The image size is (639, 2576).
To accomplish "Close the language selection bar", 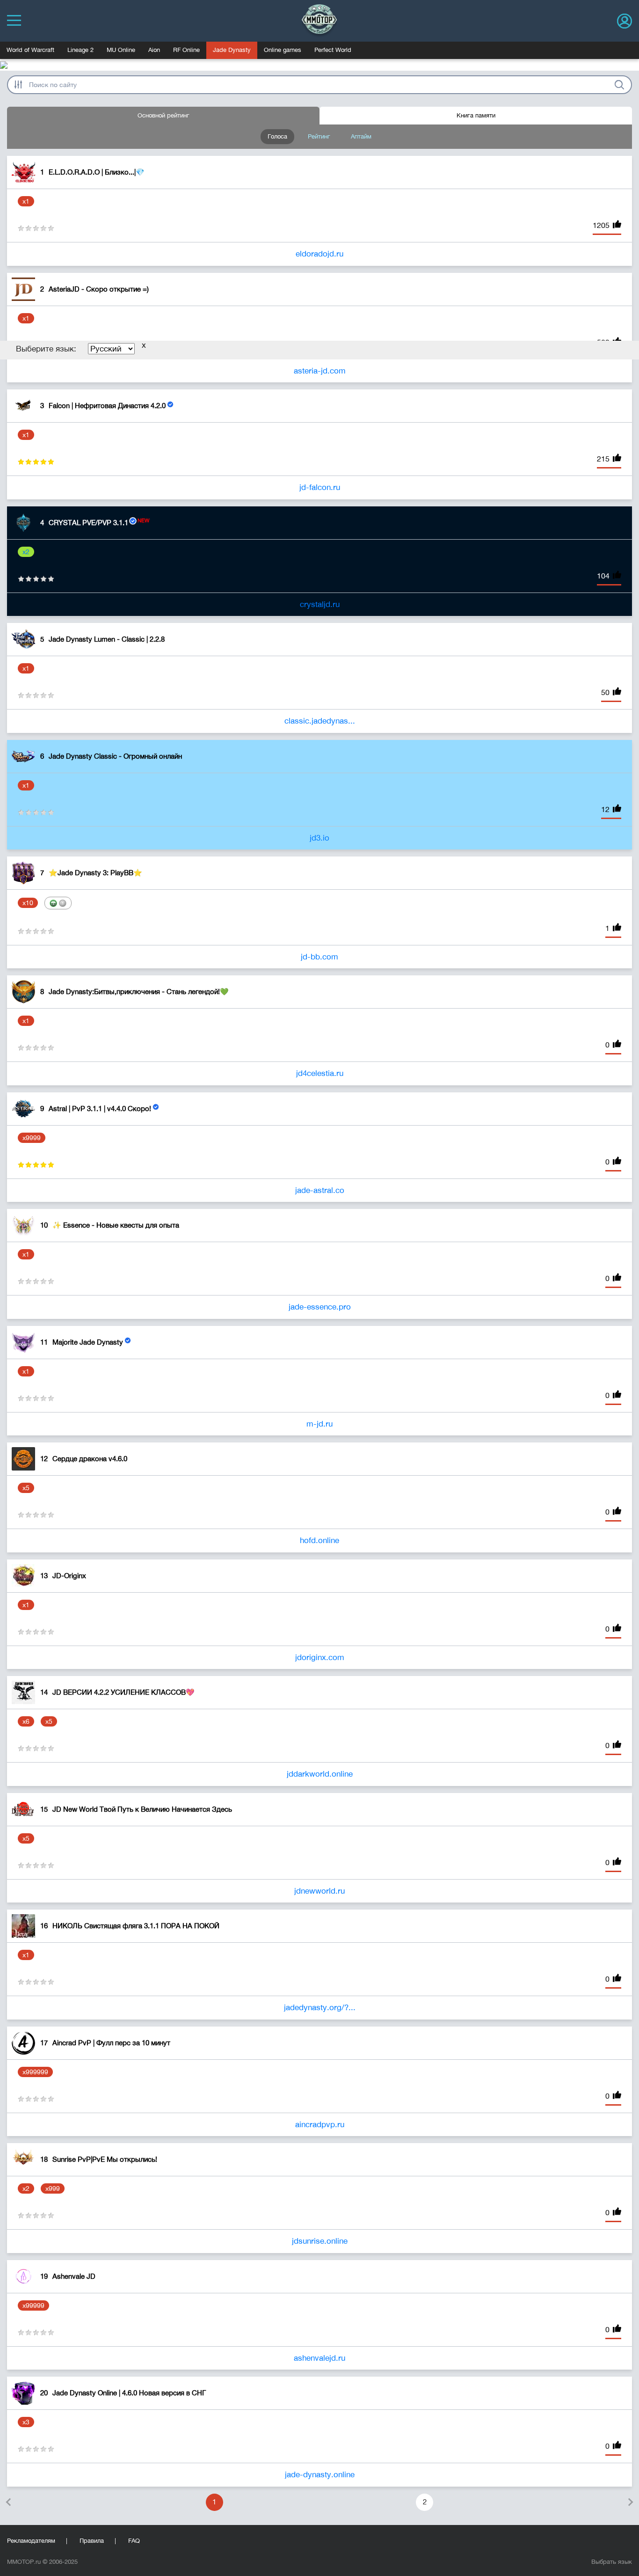I will 143,346.
